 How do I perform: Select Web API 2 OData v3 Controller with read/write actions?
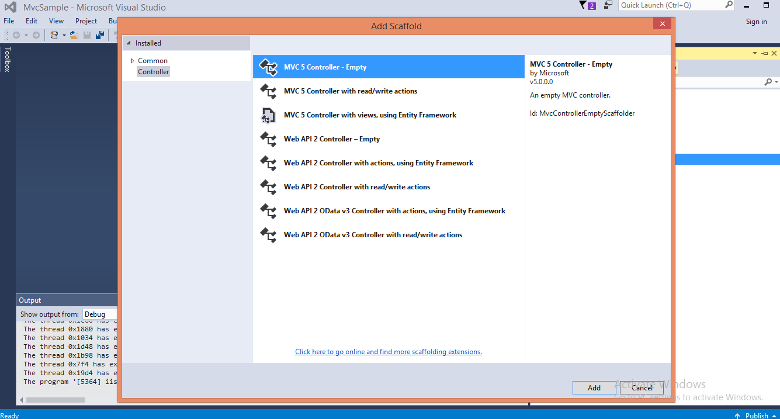click(x=389, y=235)
